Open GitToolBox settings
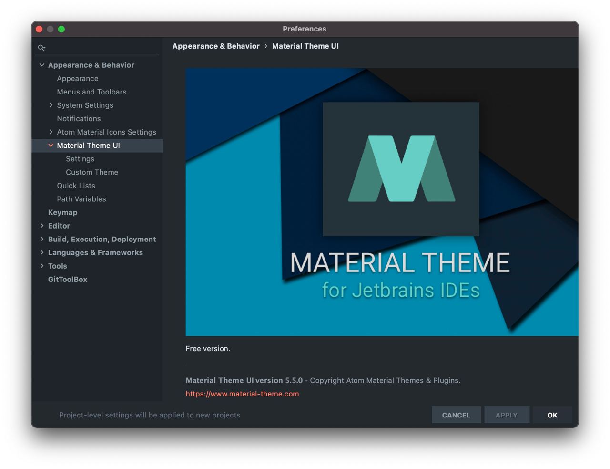The height and width of the screenshot is (469, 610). point(68,279)
